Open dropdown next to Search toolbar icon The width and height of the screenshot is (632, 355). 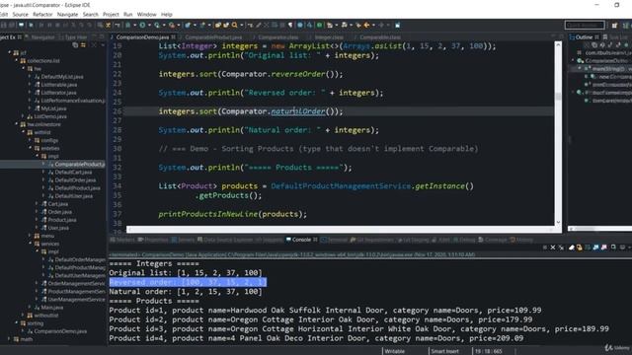[241, 25]
